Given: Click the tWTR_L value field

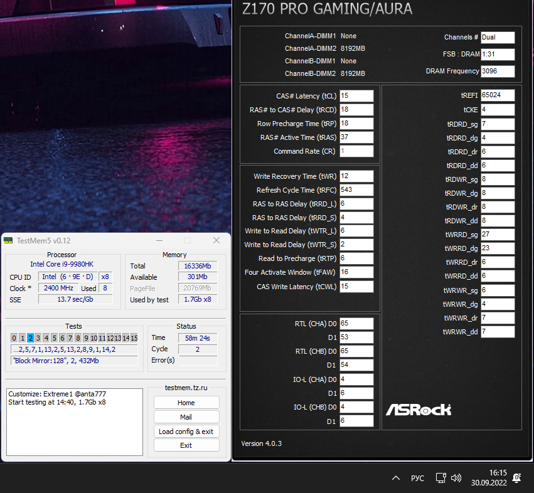Looking at the screenshot, I should (356, 231).
